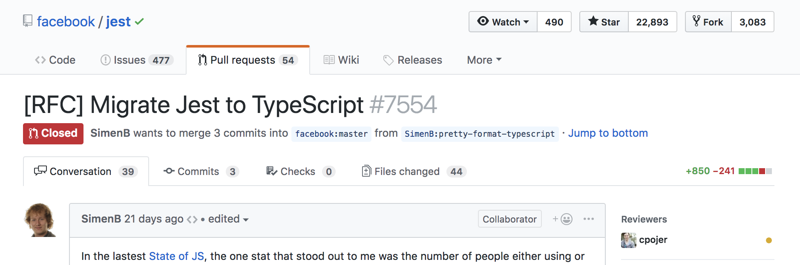The height and width of the screenshot is (265, 800).
Task: Click the edit history code icon beside 21 days ago
Action: click(x=192, y=220)
